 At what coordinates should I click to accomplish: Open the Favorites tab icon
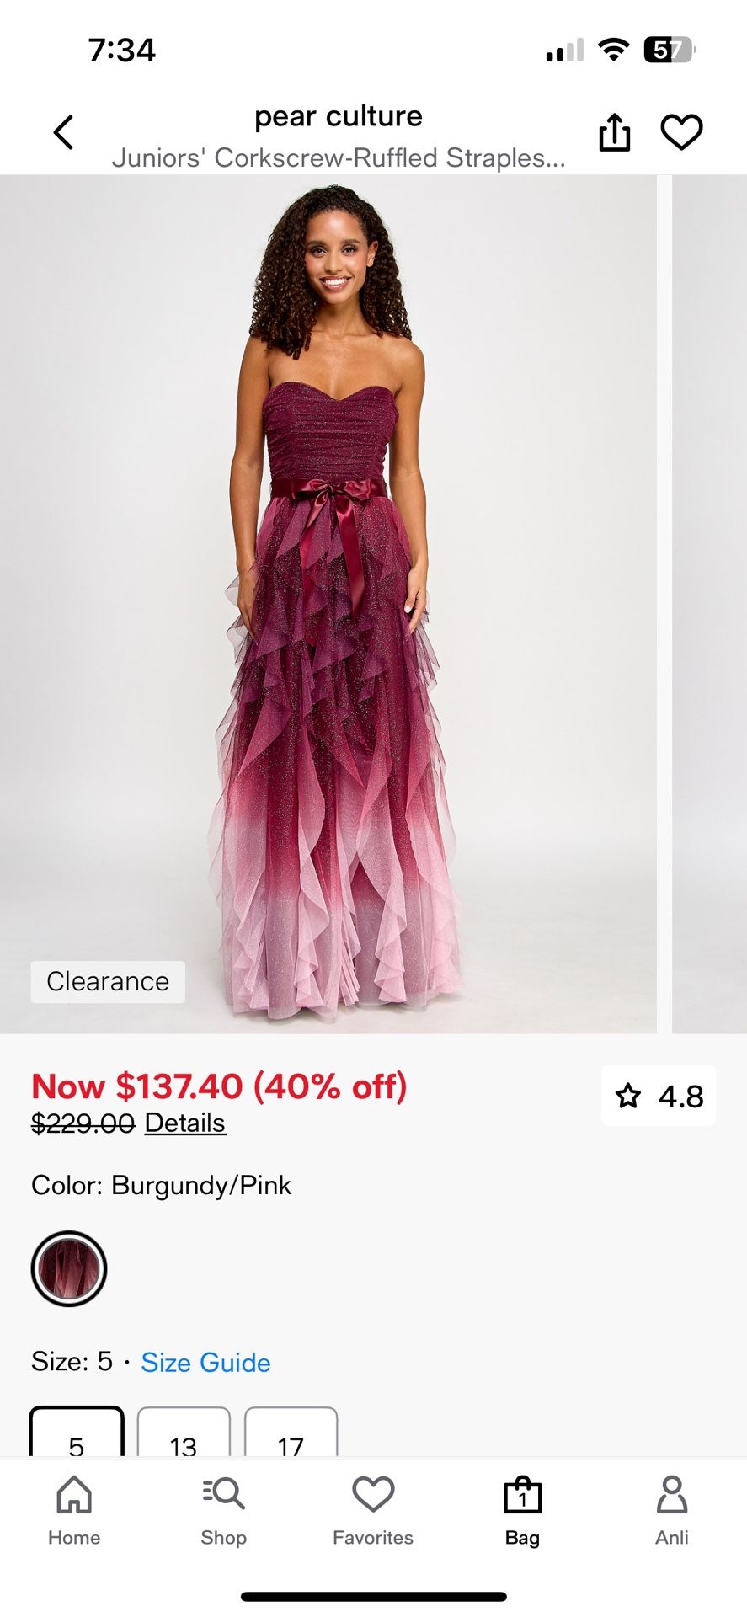(373, 1511)
